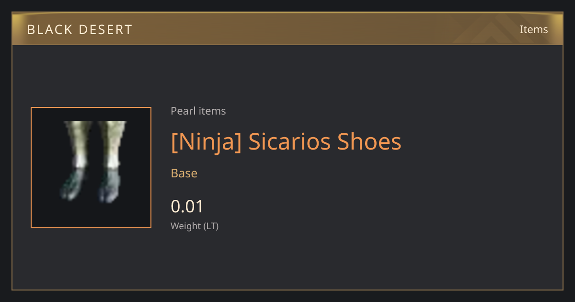
Task: Click the word DESERT in the header
Action: (103, 30)
